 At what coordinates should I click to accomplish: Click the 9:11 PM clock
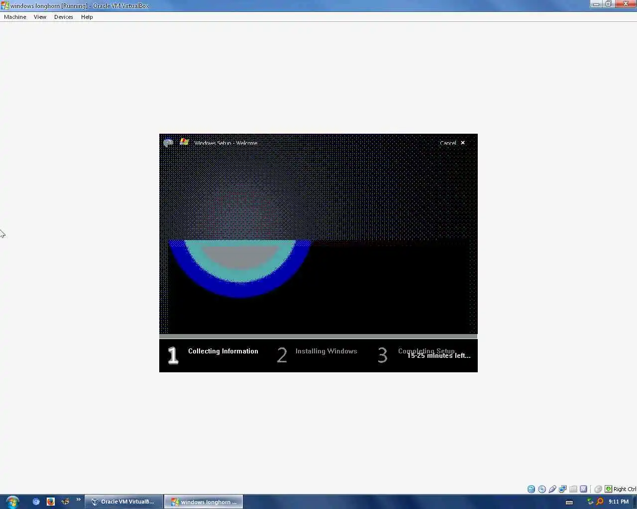[x=619, y=502]
